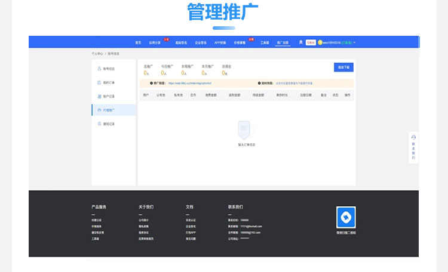Click the 关于我们 footer heading
The height and width of the screenshot is (272, 448).
(146, 207)
